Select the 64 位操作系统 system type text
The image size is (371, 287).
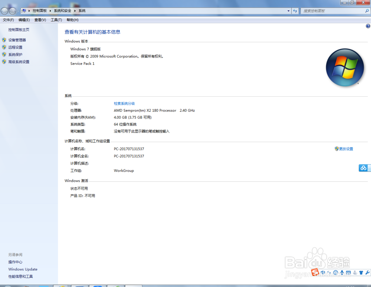pyautogui.click(x=125, y=124)
